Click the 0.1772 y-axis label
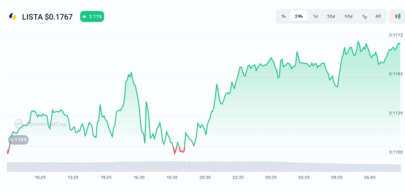This screenshot has width=405, height=193. click(396, 35)
